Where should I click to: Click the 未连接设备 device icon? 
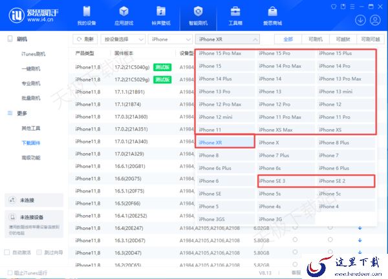(x=12, y=217)
